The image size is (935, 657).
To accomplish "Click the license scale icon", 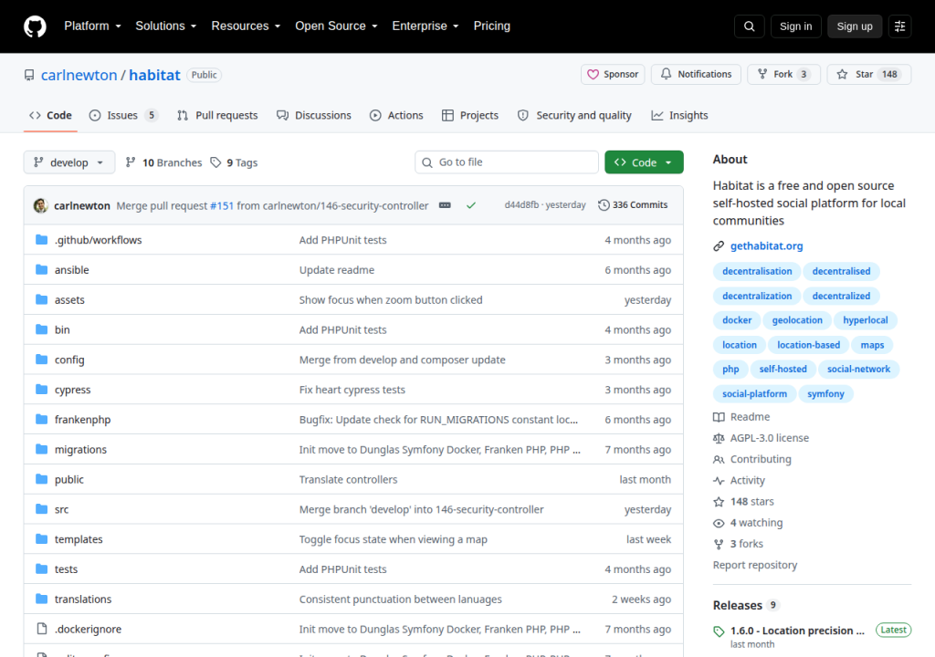I will pyautogui.click(x=719, y=438).
